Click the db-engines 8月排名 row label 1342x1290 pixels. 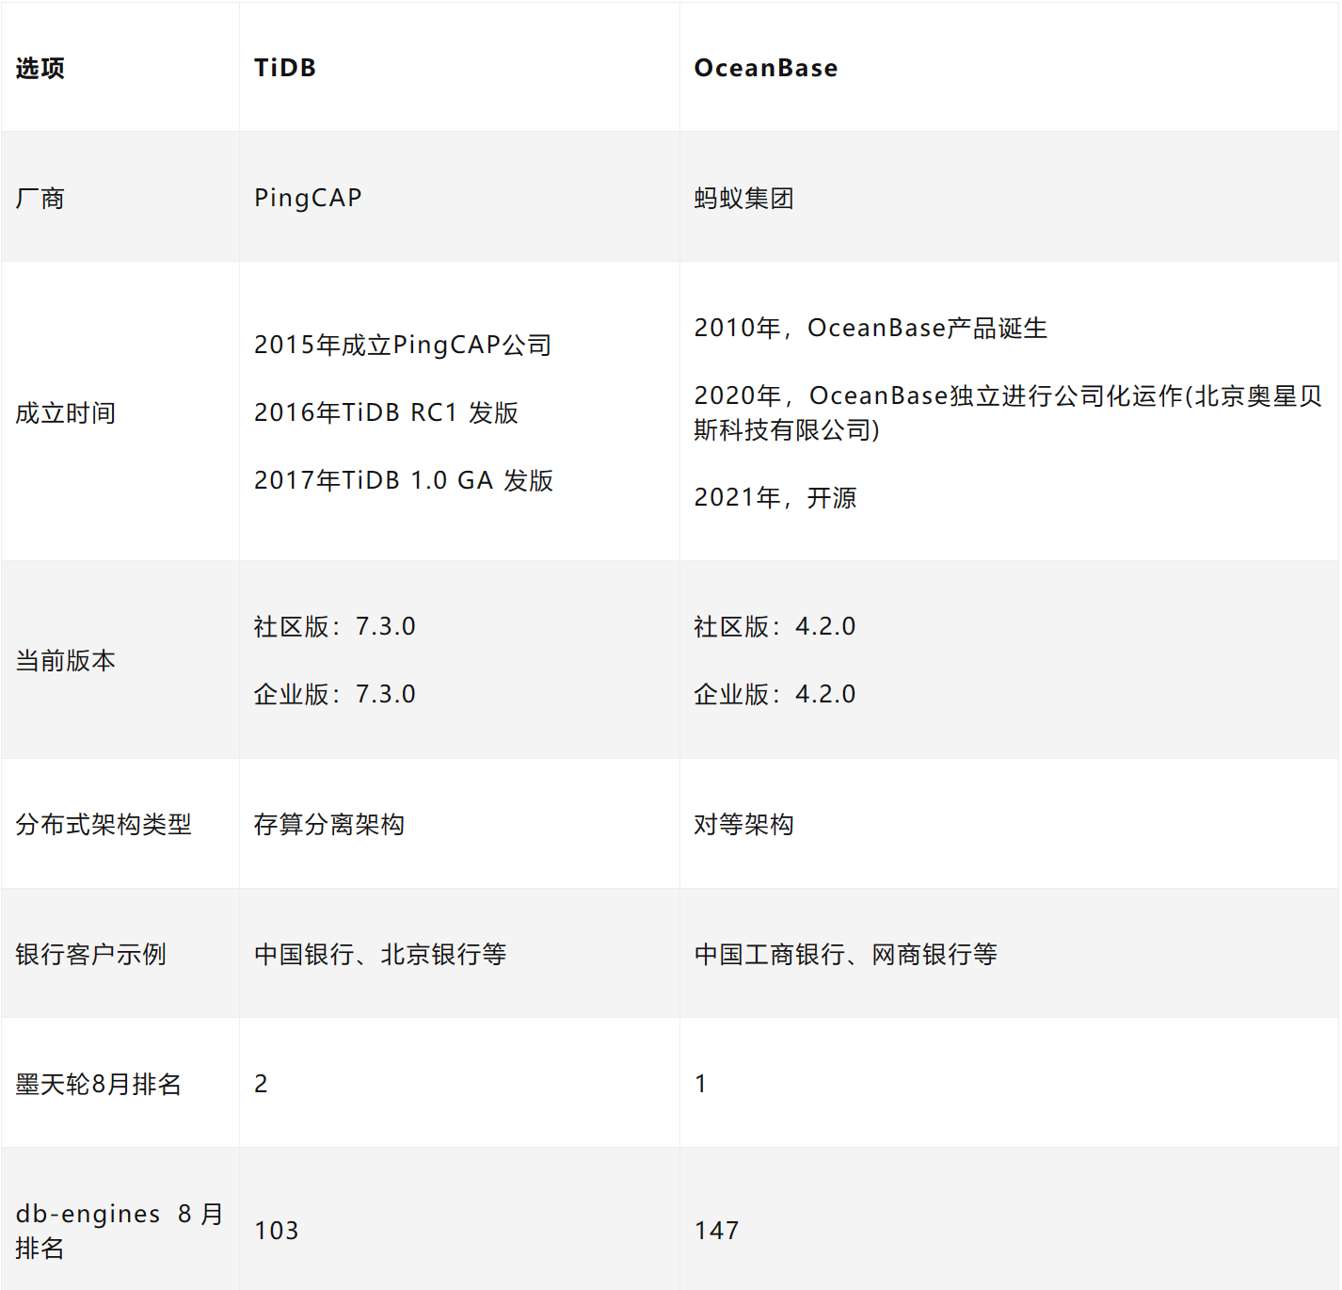click(x=116, y=1232)
